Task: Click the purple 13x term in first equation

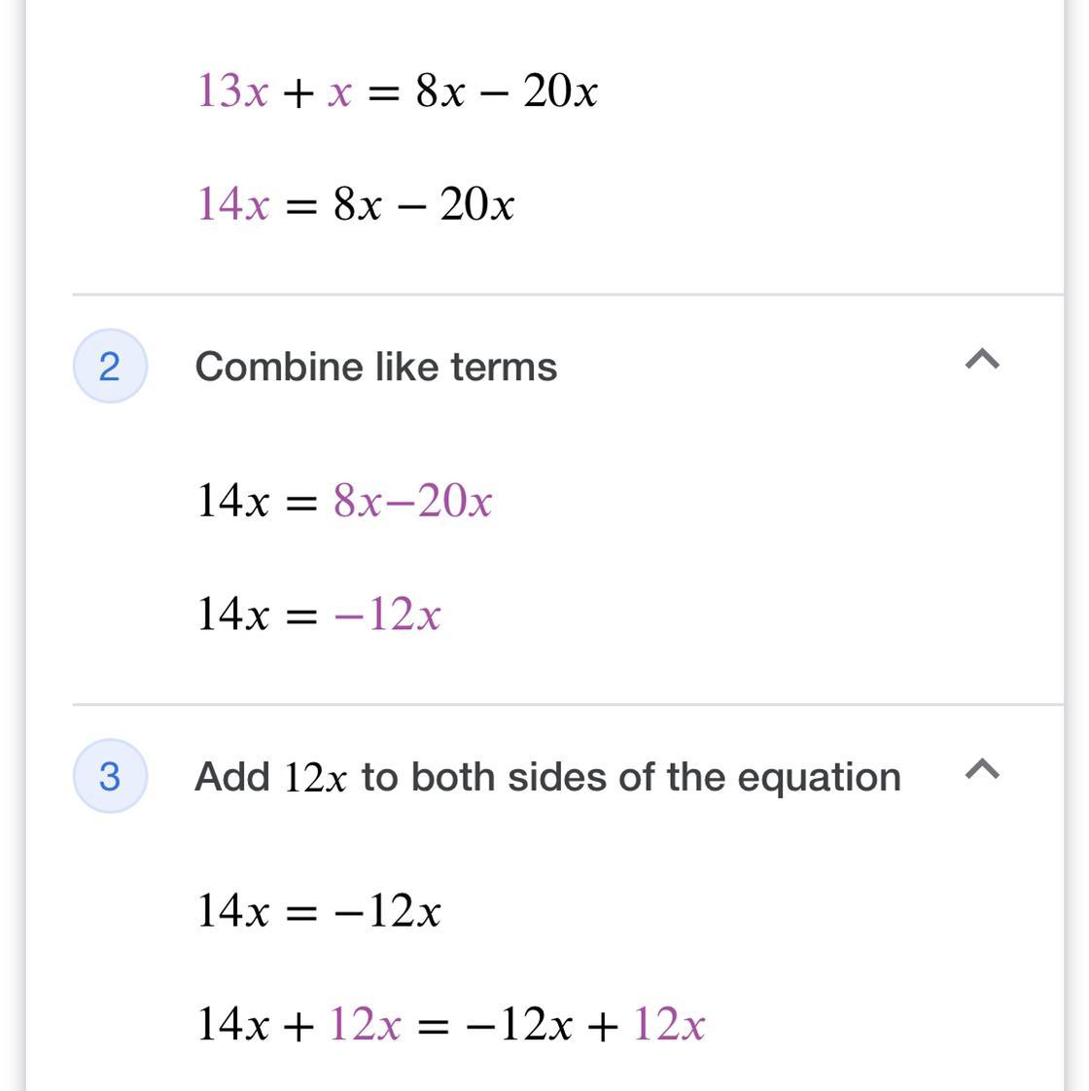Action: (232, 91)
